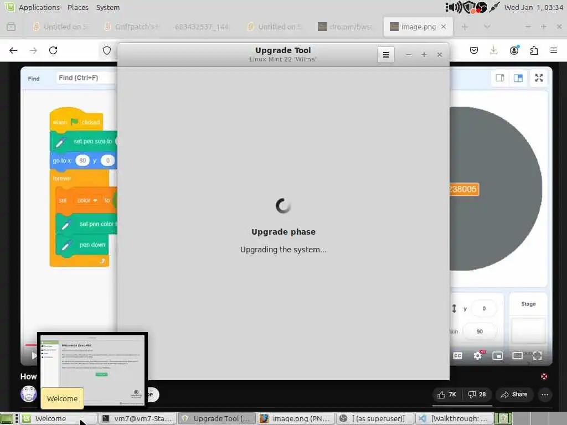Image resolution: width=567 pixels, height=425 pixels.
Task: Open the (as superuser) taskbar window
Action: pyautogui.click(x=375, y=418)
